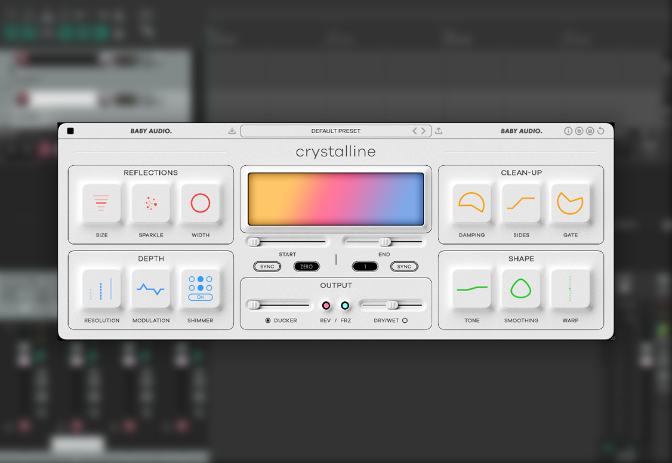Adjust the SIZE reflections control
The image size is (672, 463).
(101, 203)
